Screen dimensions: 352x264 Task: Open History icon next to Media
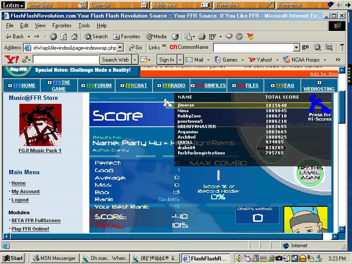(x=175, y=37)
